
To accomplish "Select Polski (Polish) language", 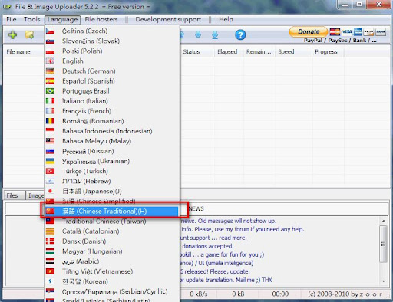I will 112,51.
